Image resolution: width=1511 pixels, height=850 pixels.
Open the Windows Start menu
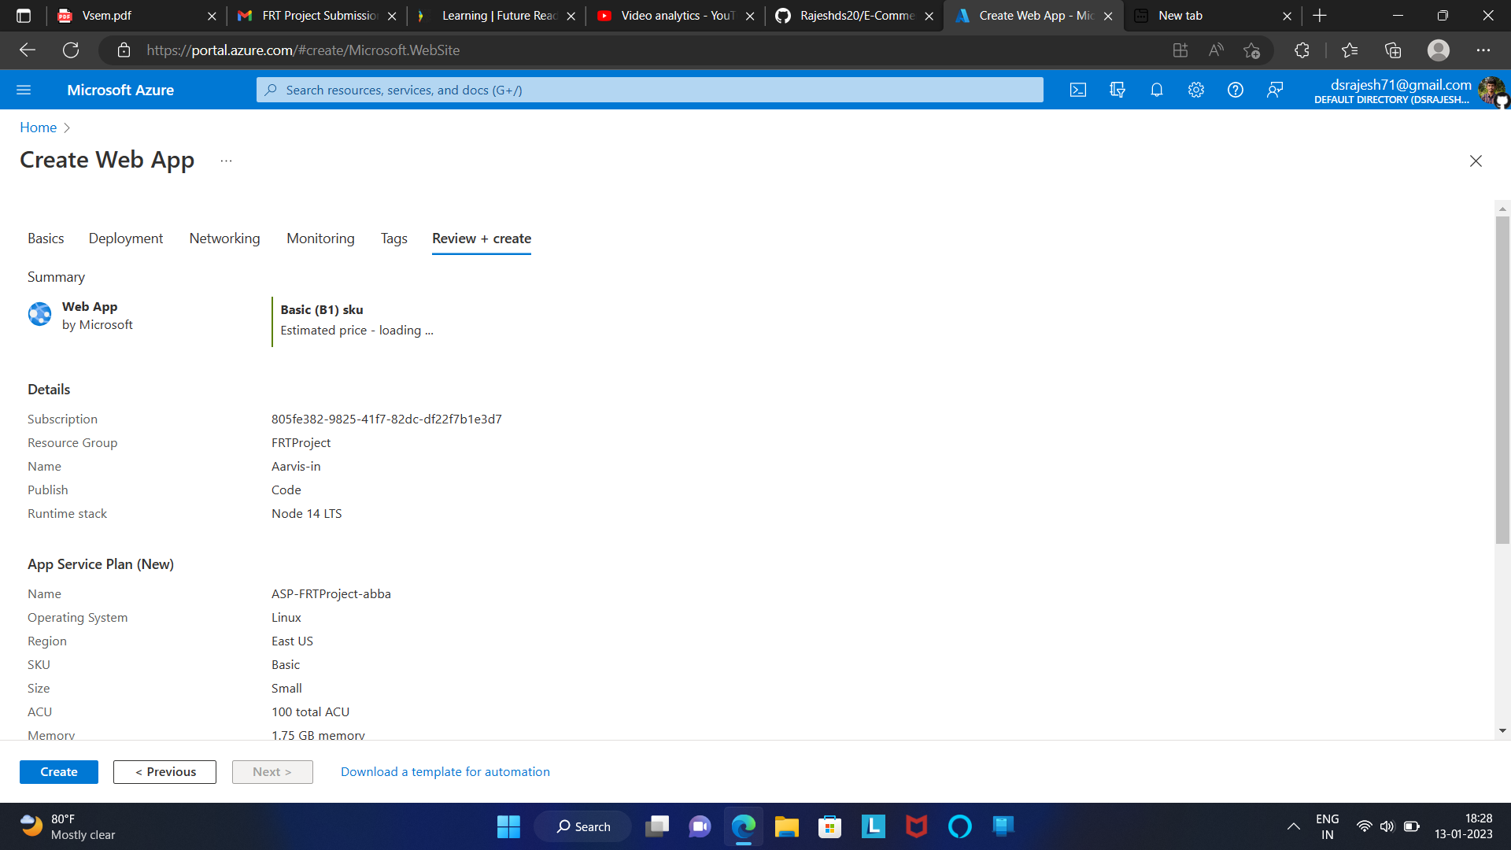[508, 826]
